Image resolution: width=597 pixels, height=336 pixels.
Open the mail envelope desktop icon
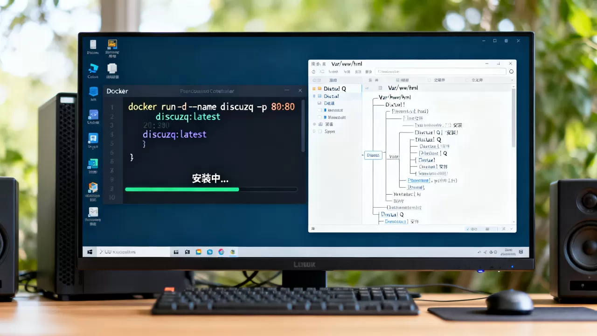point(93,212)
